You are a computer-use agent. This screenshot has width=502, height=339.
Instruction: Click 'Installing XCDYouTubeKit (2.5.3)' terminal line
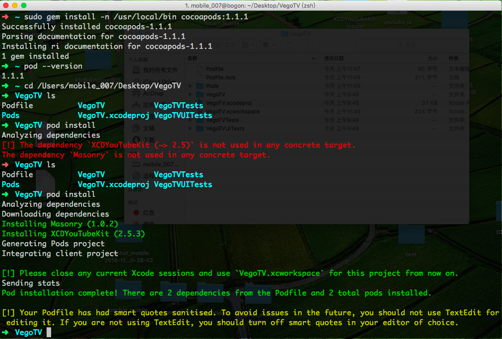(x=74, y=234)
